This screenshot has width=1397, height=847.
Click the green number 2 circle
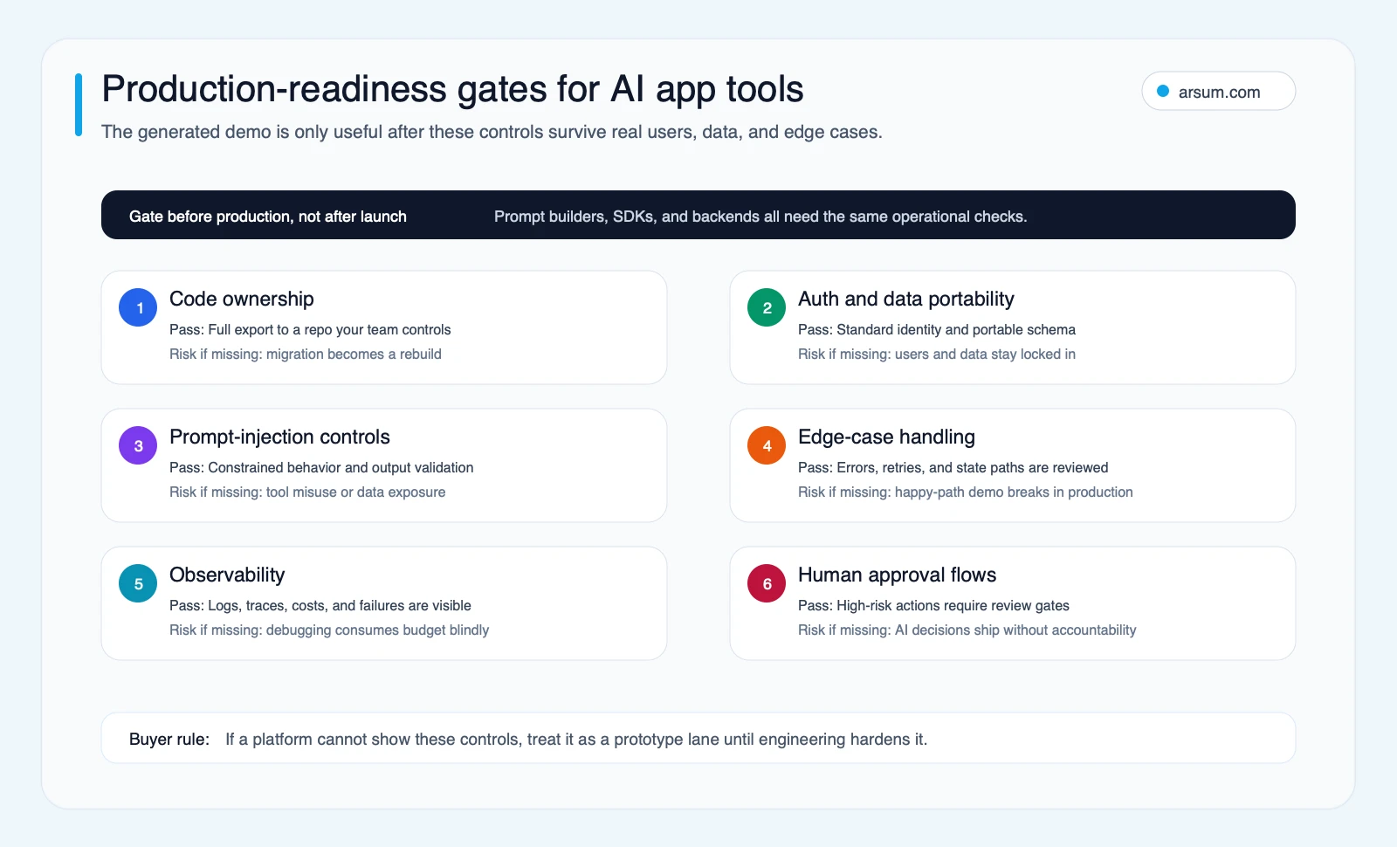pyautogui.click(x=767, y=307)
